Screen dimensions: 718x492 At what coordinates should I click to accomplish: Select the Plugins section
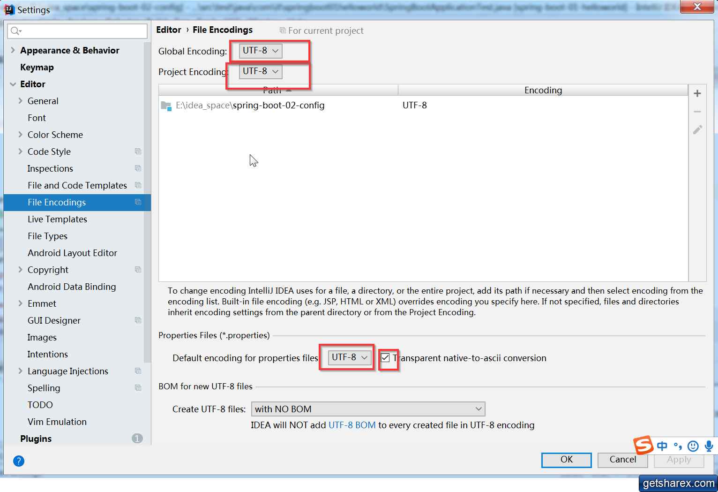tap(36, 439)
